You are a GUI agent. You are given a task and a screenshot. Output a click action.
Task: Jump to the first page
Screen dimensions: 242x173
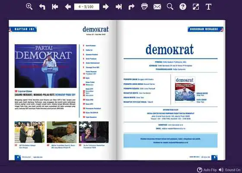pyautogui.click(x=55, y=7)
